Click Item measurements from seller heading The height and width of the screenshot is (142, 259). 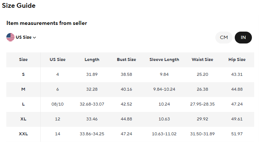click(x=47, y=23)
